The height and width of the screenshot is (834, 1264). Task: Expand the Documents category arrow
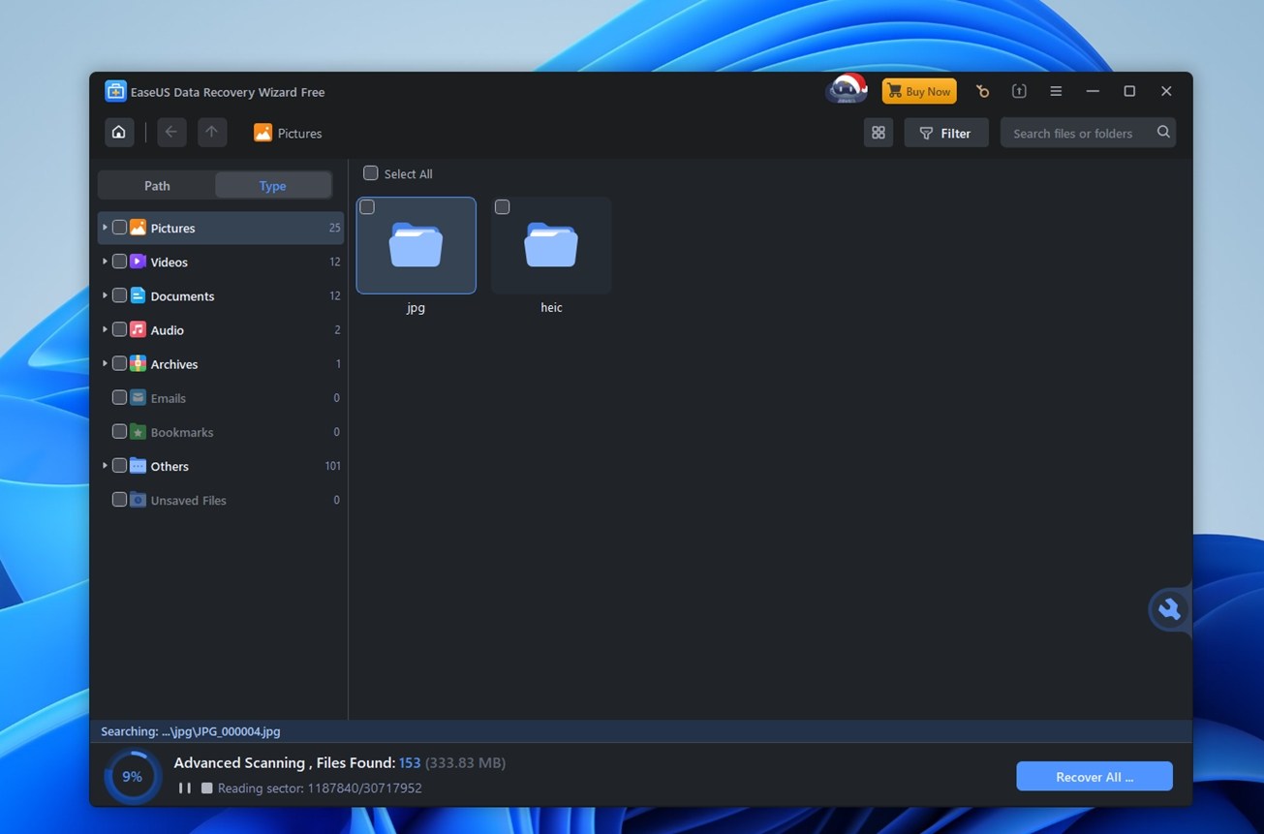click(x=105, y=295)
